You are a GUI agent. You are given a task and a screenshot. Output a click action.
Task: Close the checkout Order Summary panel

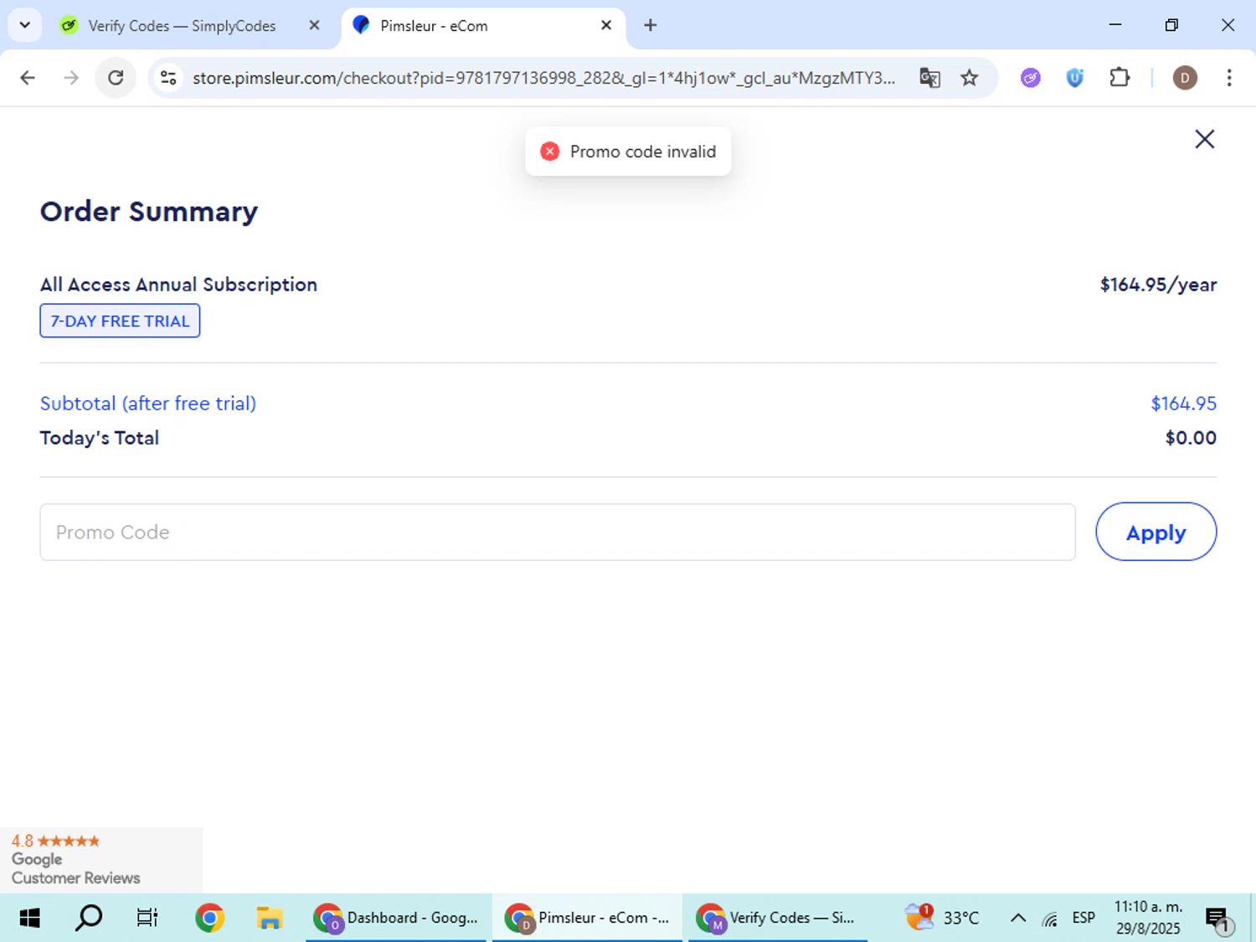pos(1204,139)
